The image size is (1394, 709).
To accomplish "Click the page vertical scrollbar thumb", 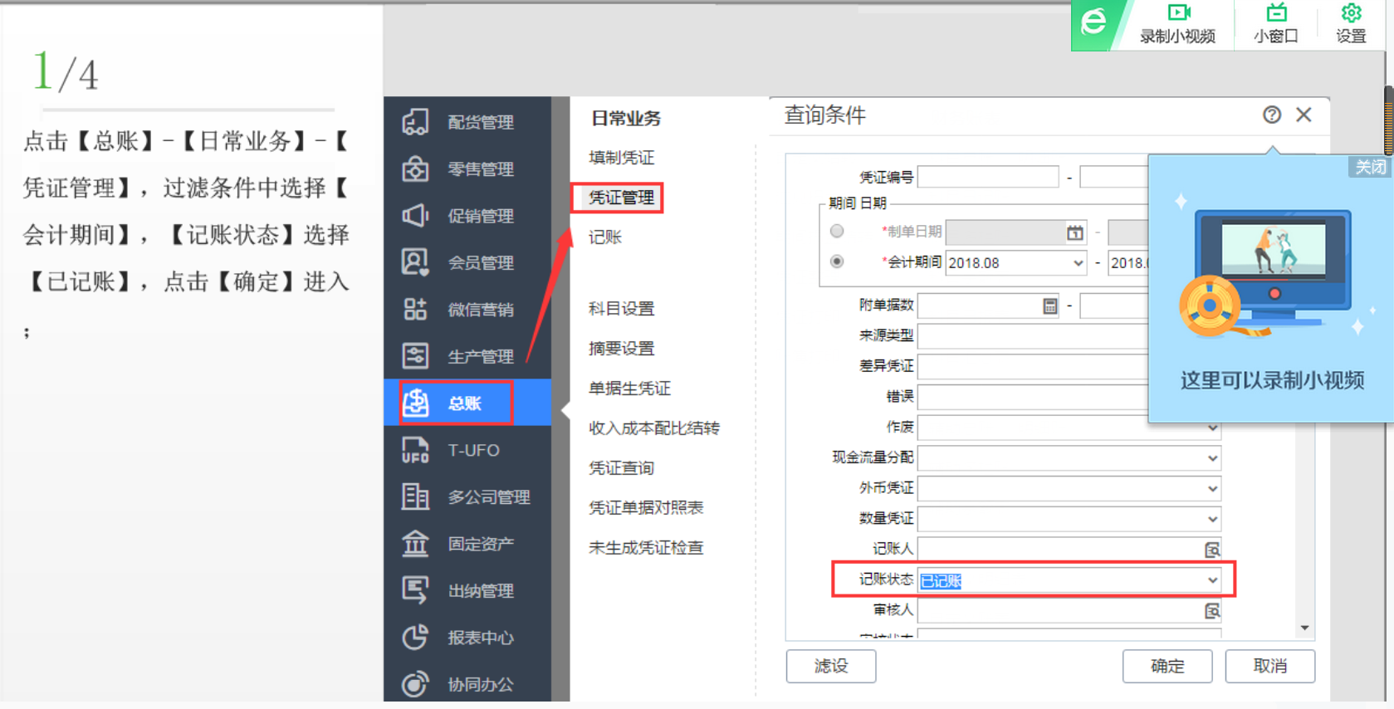I will click(x=1389, y=120).
